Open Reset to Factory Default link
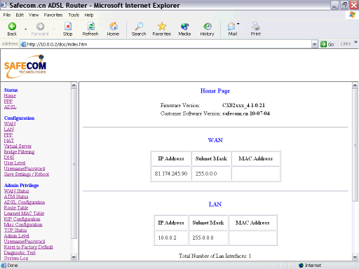Screen dimensions: 359x269 click(x=29, y=247)
